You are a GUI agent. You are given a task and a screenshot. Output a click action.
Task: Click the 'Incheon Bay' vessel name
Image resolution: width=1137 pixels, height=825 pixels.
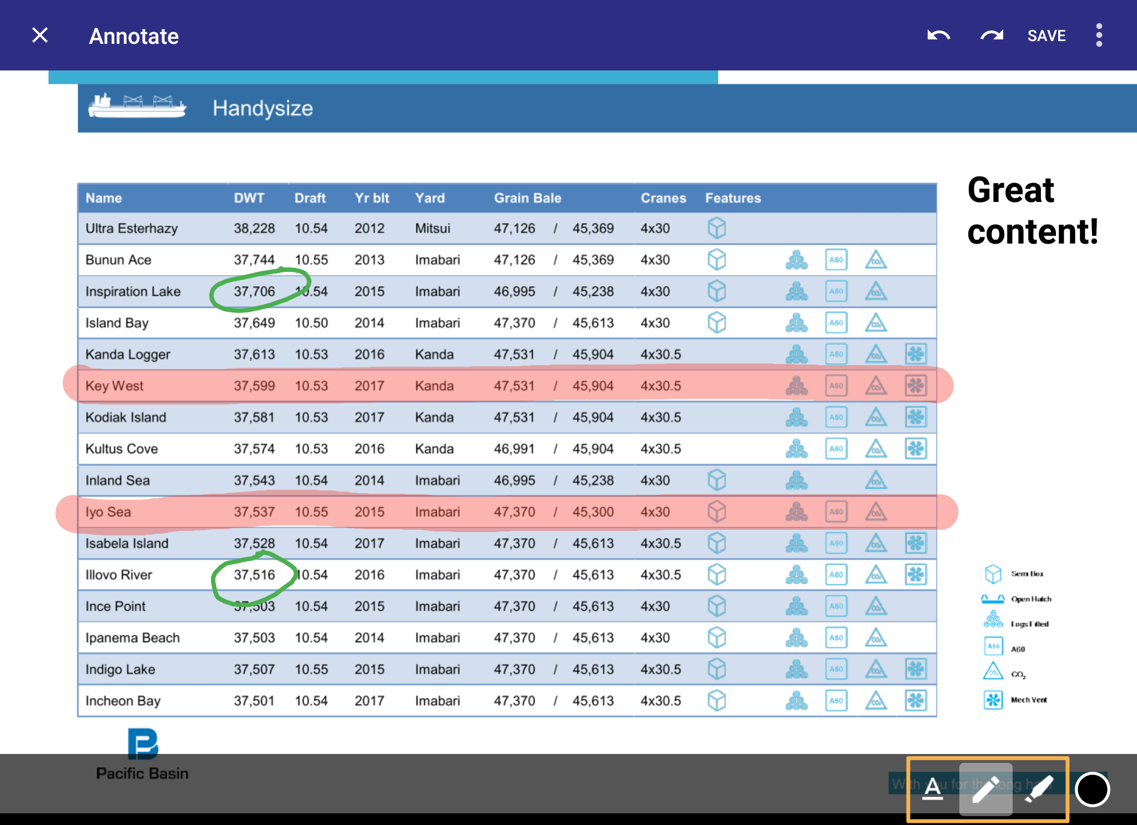point(123,701)
